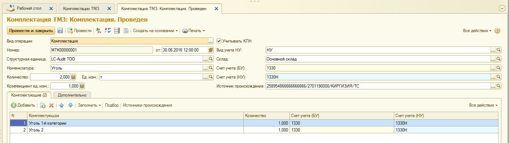Delete row with the red X icon

click(x=51, y=105)
